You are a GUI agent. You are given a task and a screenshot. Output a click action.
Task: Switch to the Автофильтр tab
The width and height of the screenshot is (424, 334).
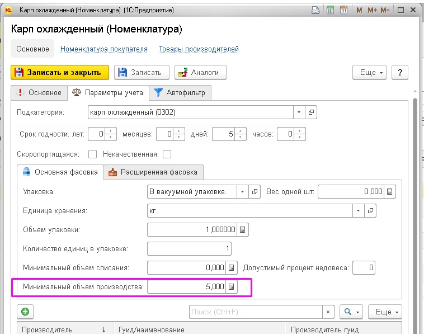click(x=180, y=93)
